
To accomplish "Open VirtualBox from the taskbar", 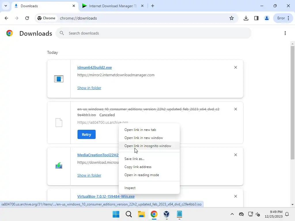I will 167,214.
